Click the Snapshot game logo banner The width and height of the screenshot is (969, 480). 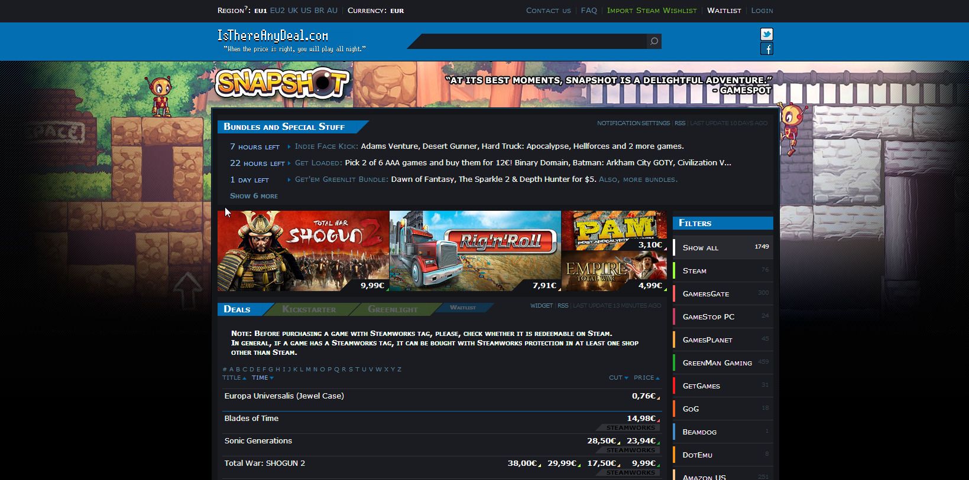282,83
